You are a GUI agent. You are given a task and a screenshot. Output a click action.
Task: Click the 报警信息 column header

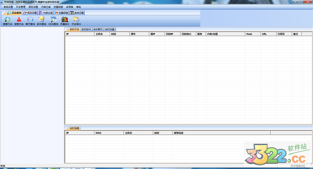[x=221, y=133]
